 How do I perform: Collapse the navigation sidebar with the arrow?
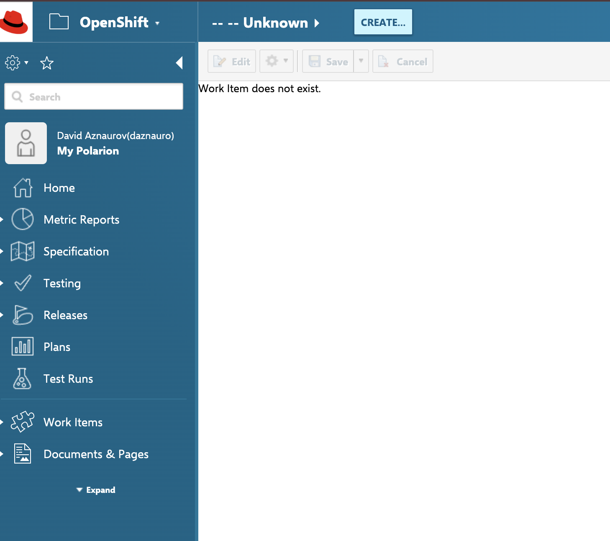pos(179,63)
